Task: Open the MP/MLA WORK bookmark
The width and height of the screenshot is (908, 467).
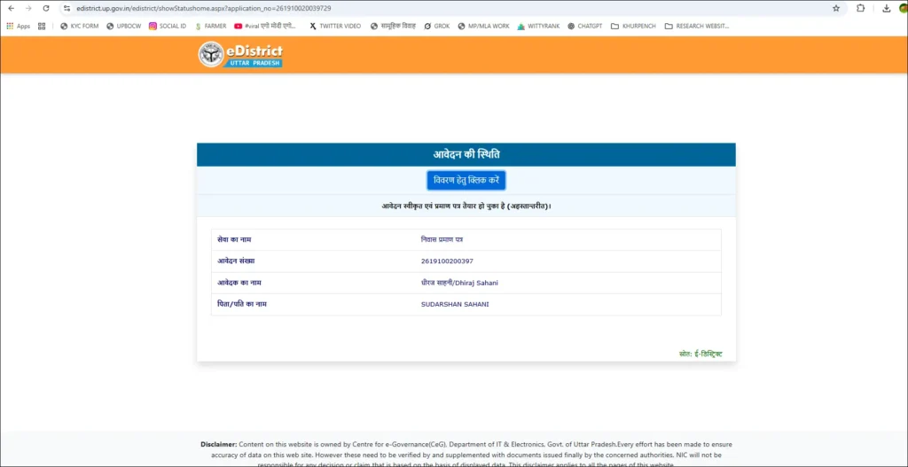Action: (483, 26)
